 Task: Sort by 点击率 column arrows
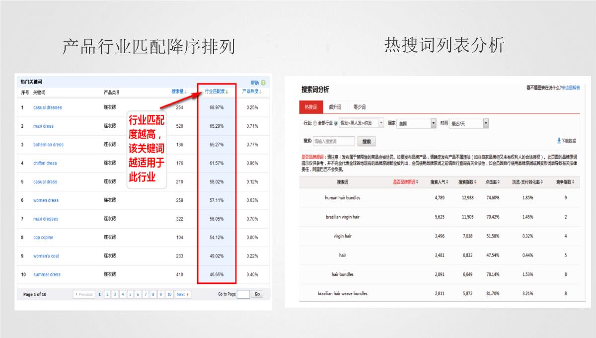(x=499, y=182)
